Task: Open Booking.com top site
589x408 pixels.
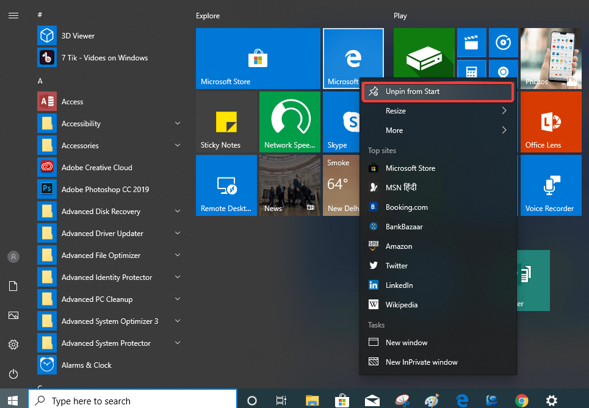Action: (438, 207)
